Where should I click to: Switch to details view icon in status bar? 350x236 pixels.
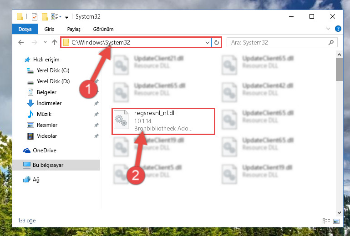click(x=326, y=221)
